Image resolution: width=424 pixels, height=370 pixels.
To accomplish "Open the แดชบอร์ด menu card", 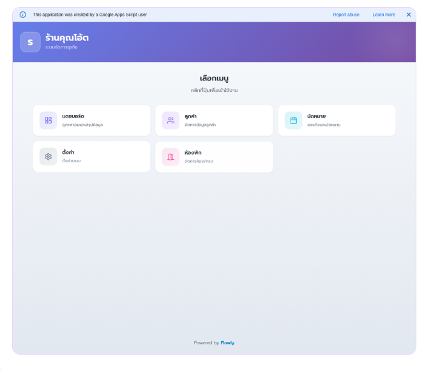I will point(91,120).
